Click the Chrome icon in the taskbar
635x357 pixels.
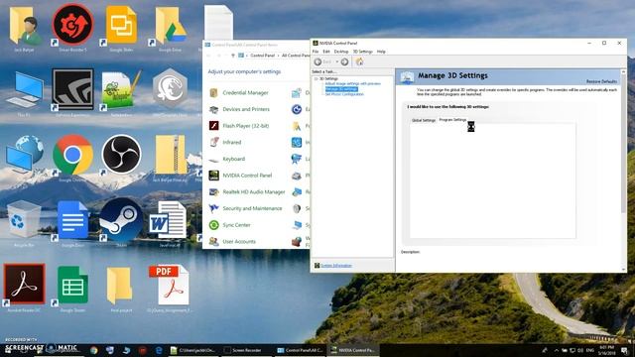tap(94, 350)
